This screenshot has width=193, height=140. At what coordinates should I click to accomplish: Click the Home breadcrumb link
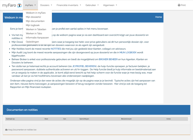159,17
